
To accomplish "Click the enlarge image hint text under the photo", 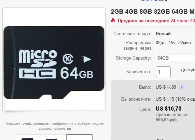I will tap(55, 126).
